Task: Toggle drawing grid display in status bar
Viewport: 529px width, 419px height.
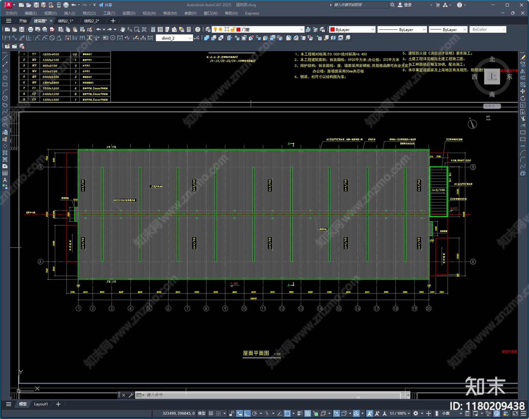Action: [211, 413]
